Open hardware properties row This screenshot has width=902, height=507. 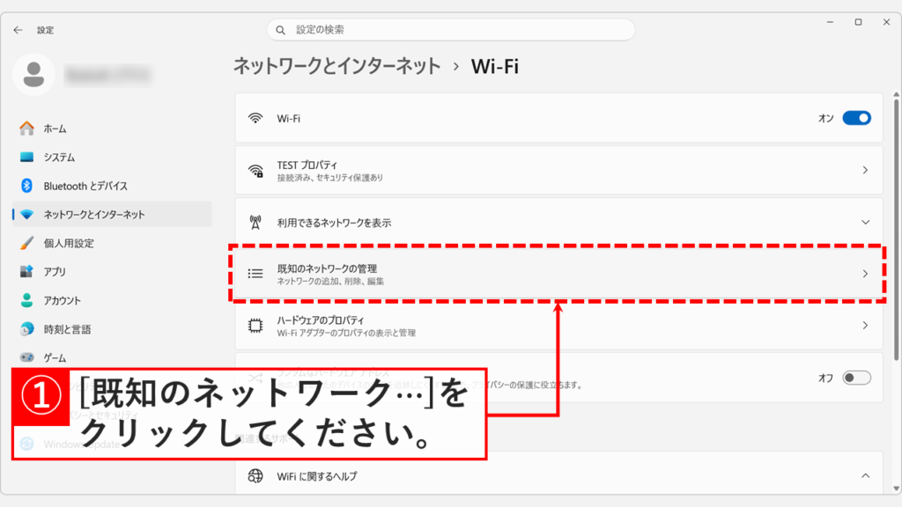click(x=558, y=326)
